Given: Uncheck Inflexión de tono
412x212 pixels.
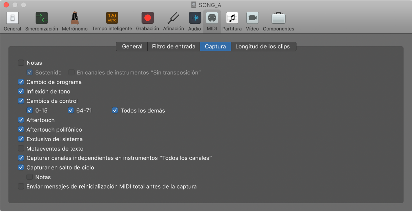Looking at the screenshot, I should tap(21, 91).
